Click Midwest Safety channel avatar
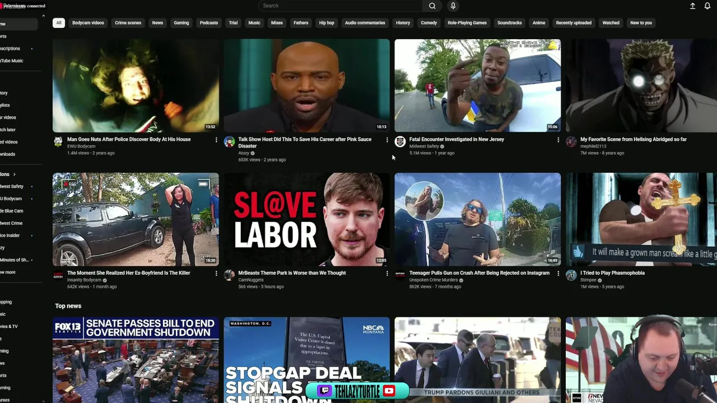The height and width of the screenshot is (403, 717). (400, 142)
